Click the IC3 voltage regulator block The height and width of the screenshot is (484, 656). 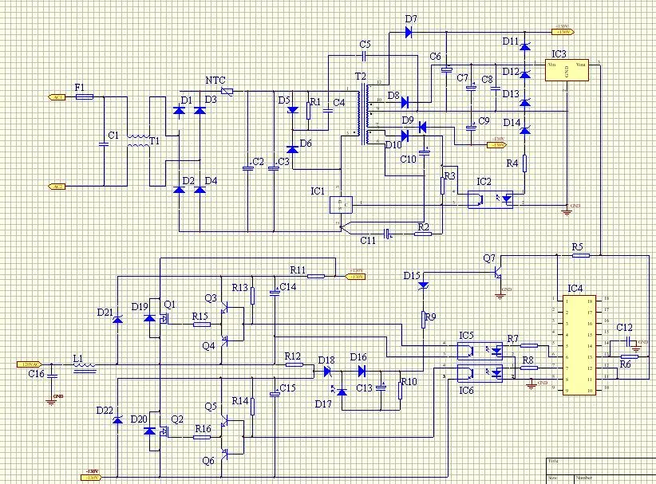pyautogui.click(x=567, y=70)
